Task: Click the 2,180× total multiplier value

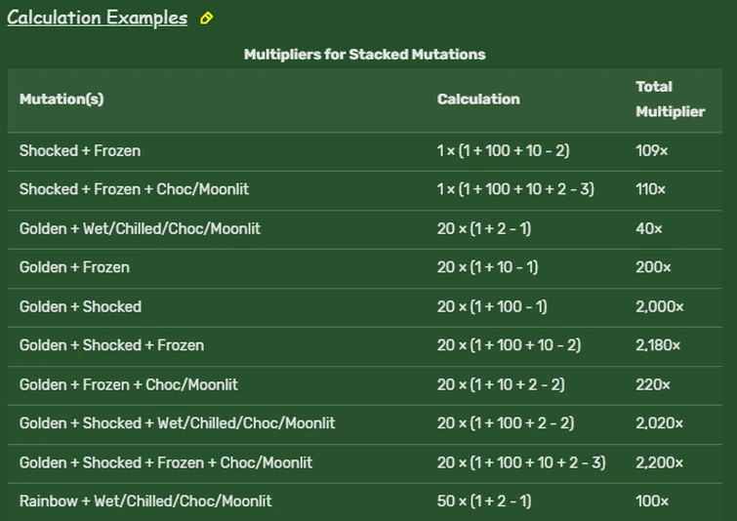Action: pos(660,345)
